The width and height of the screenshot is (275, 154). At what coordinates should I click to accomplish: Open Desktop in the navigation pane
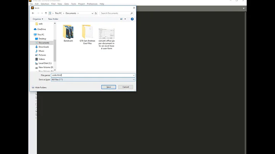tap(42, 38)
